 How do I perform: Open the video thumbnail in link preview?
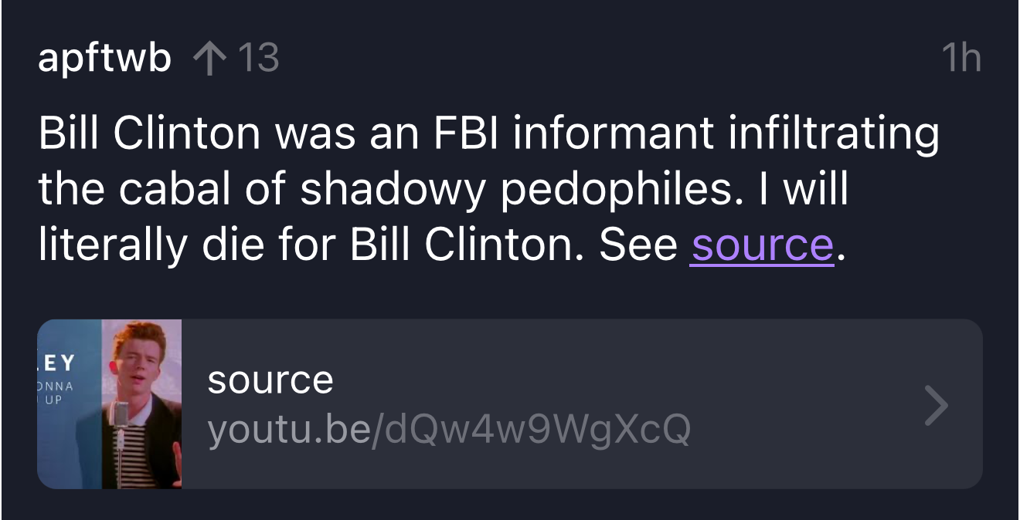110,404
